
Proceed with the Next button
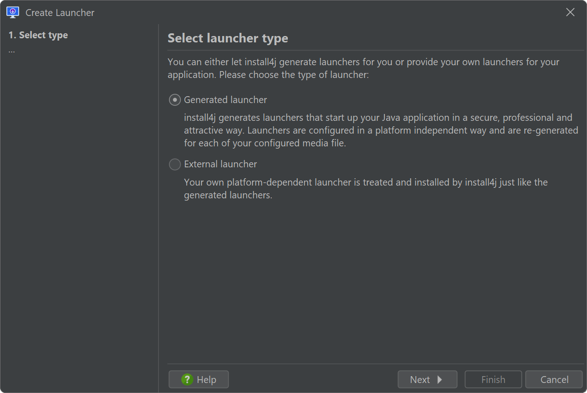tap(427, 379)
